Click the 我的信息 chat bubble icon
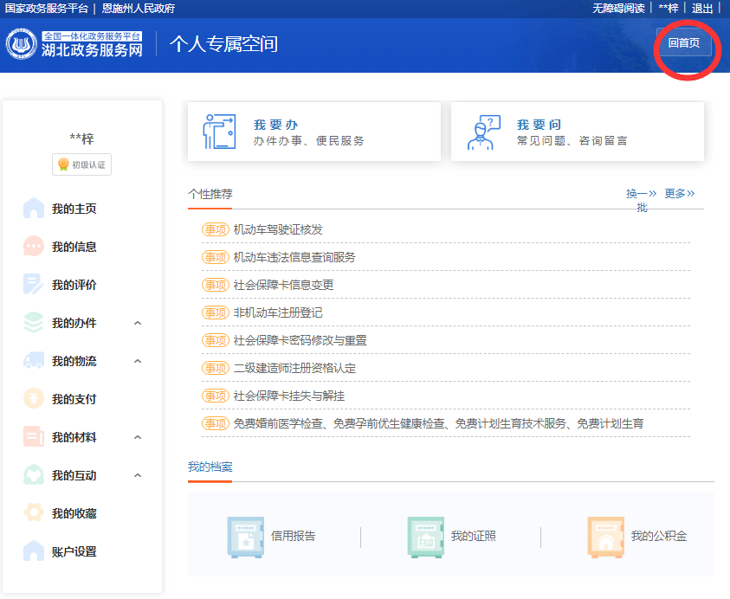 [34, 246]
